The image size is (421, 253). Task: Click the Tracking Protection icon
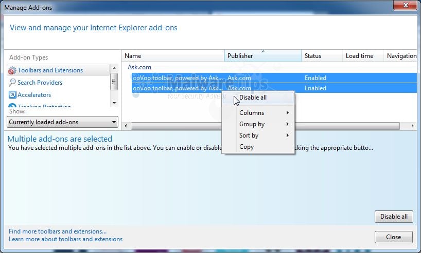pyautogui.click(x=12, y=106)
